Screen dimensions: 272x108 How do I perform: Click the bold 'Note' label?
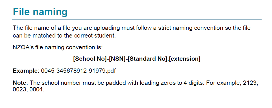20,83
